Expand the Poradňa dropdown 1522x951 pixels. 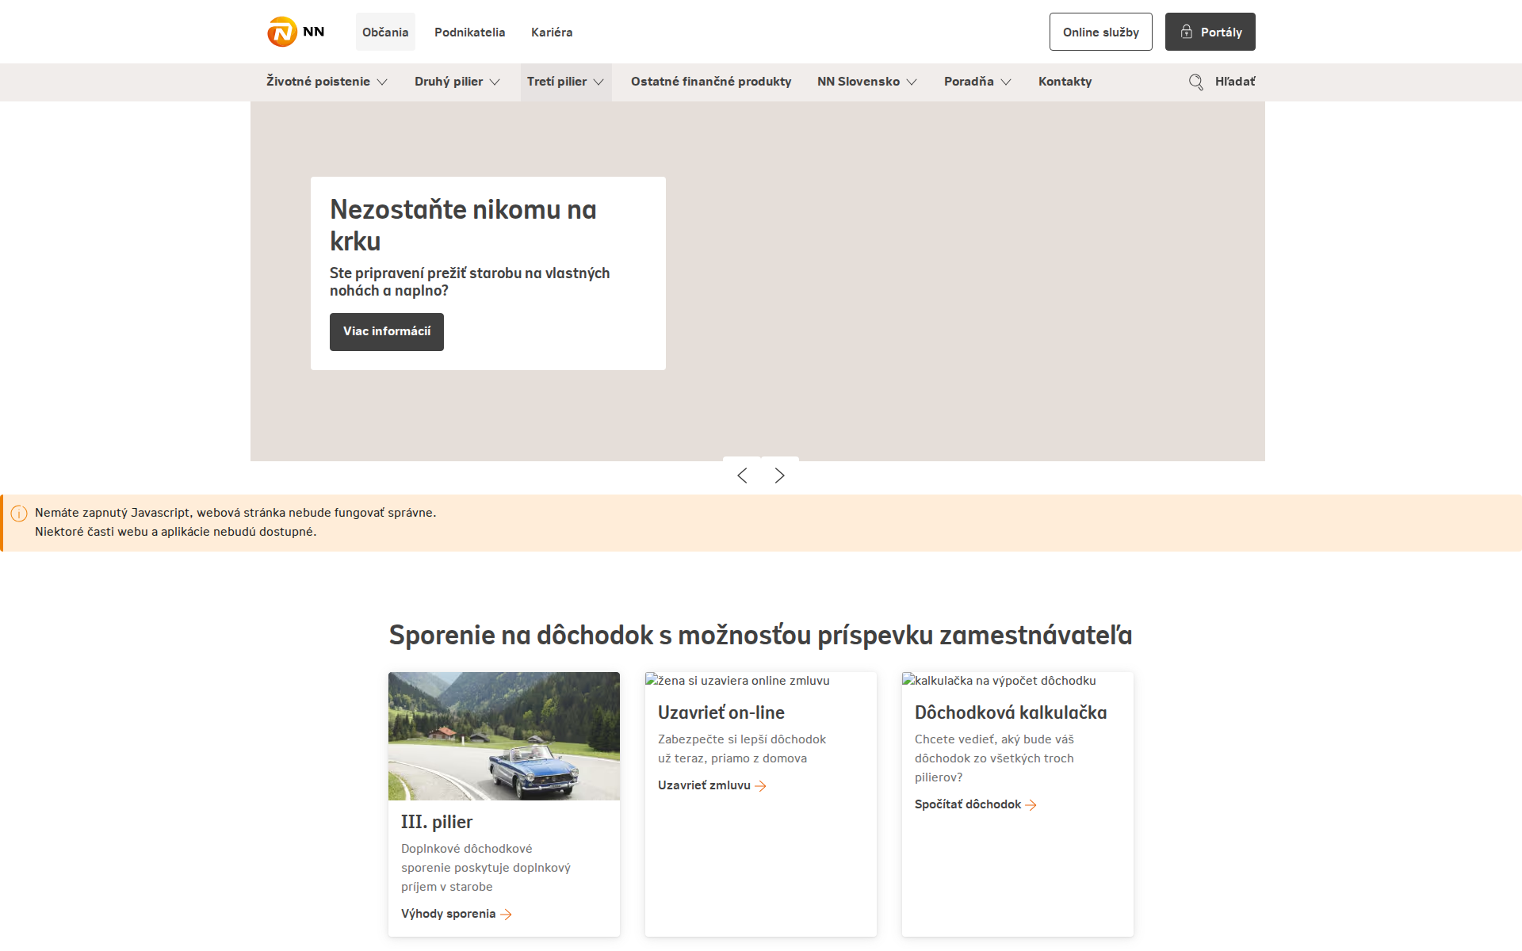(x=1008, y=82)
